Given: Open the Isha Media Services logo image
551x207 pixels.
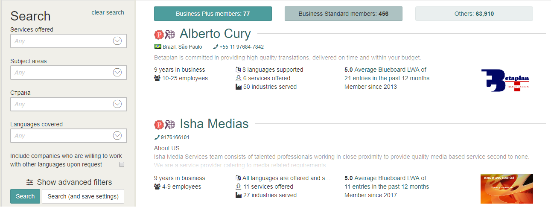Looking at the screenshot, I should click(507, 188).
